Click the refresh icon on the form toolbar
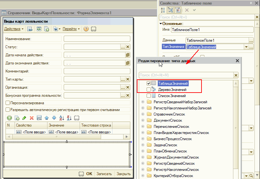The width and height of the screenshot is (260, 179). tap(39, 29)
